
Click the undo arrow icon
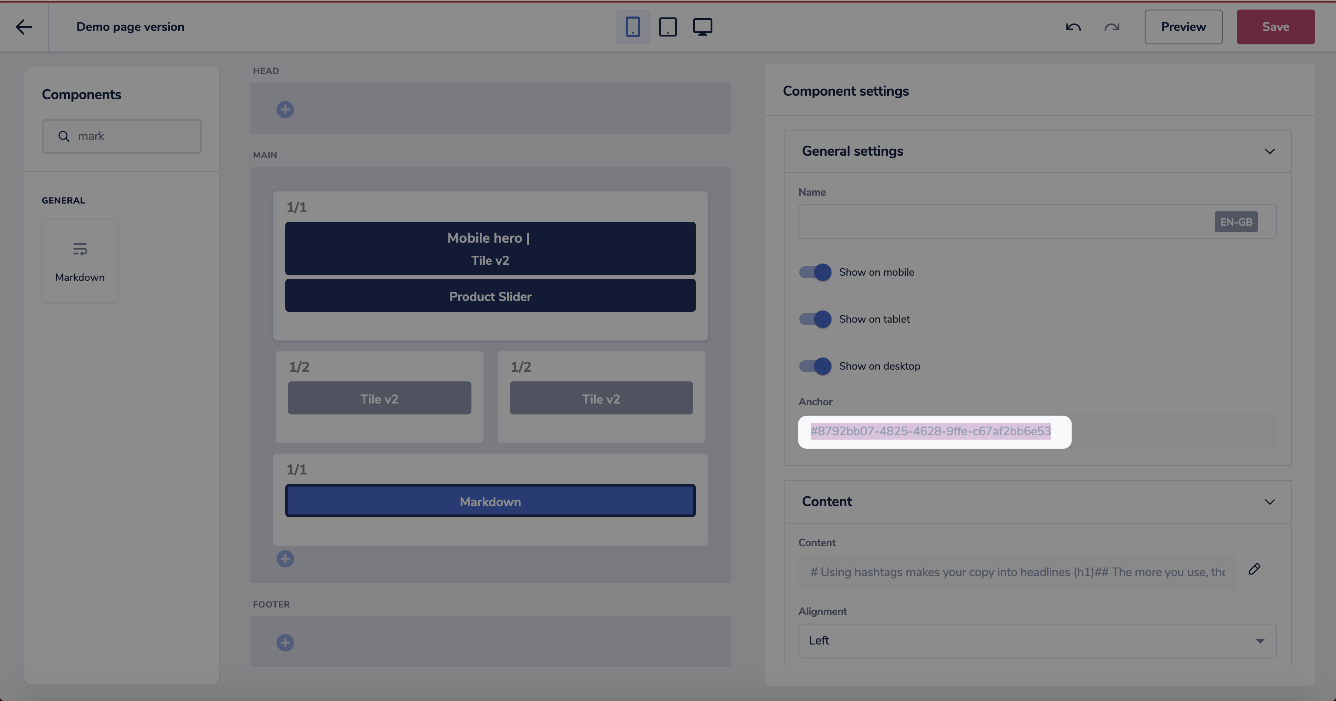(x=1073, y=27)
